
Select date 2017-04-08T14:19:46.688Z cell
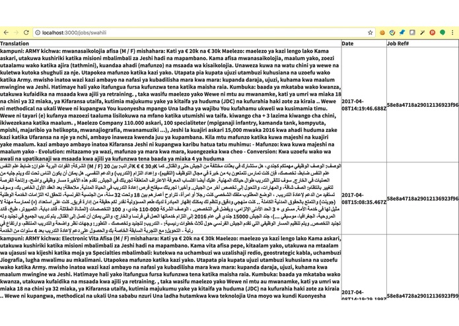point(364,105)
